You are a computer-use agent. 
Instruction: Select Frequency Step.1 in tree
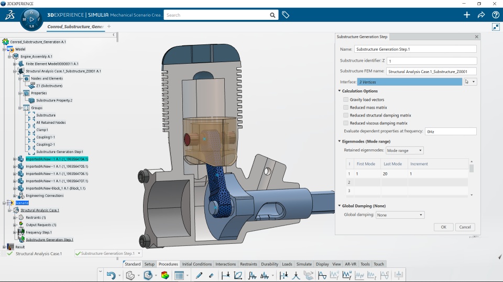[x=38, y=232]
